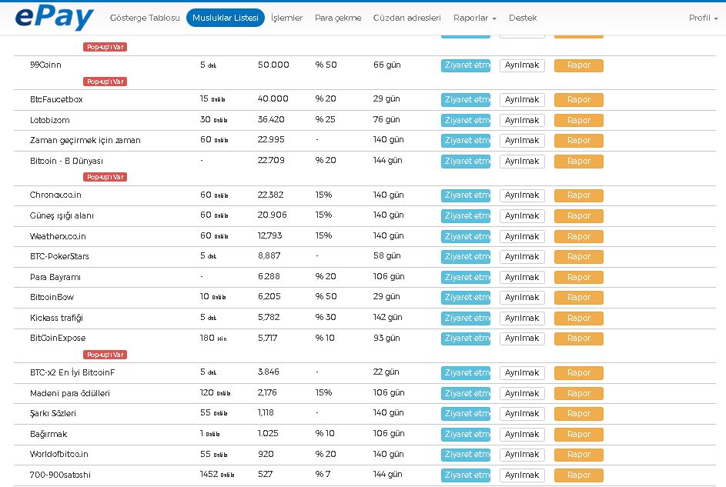Visit the Chronox.co.in faucet
This screenshot has height=487, width=726.
(x=465, y=195)
